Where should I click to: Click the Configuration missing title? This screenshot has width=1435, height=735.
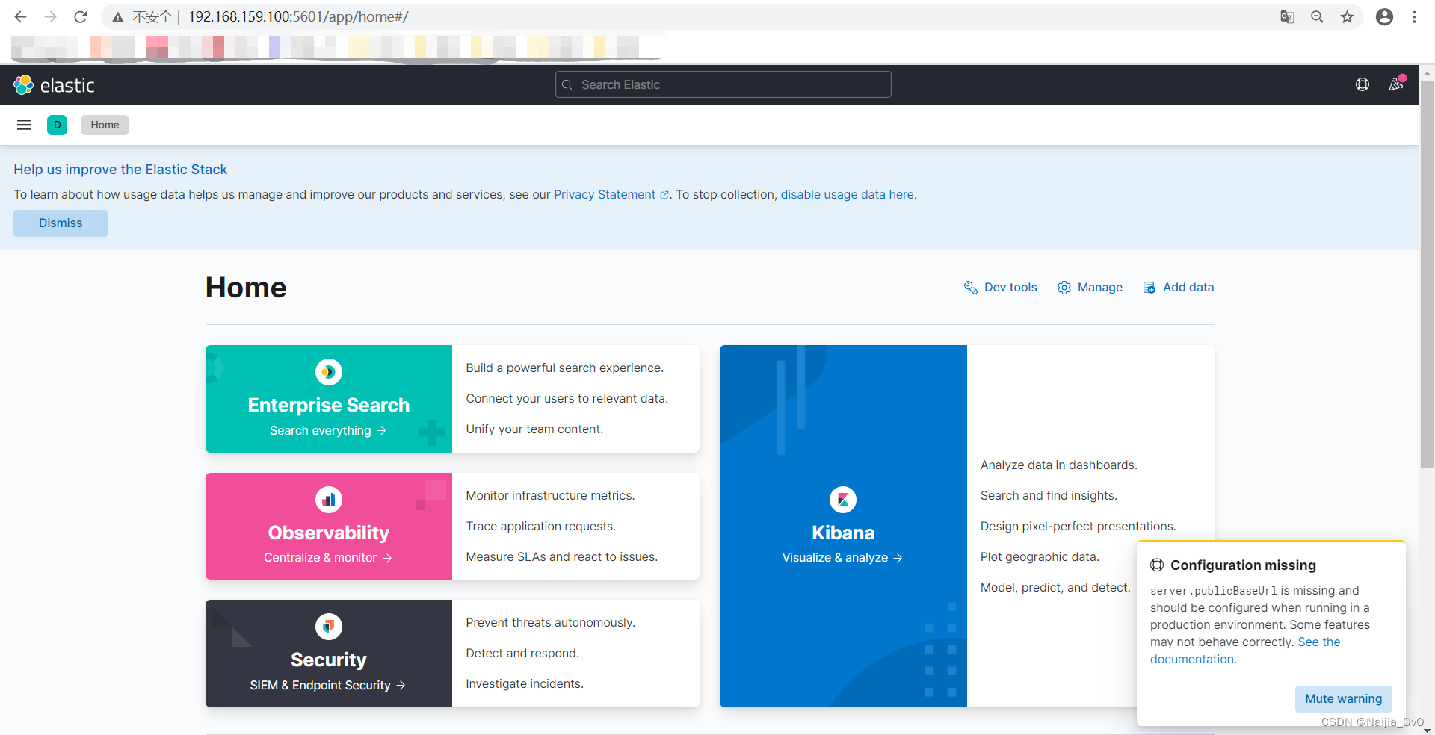[1243, 565]
